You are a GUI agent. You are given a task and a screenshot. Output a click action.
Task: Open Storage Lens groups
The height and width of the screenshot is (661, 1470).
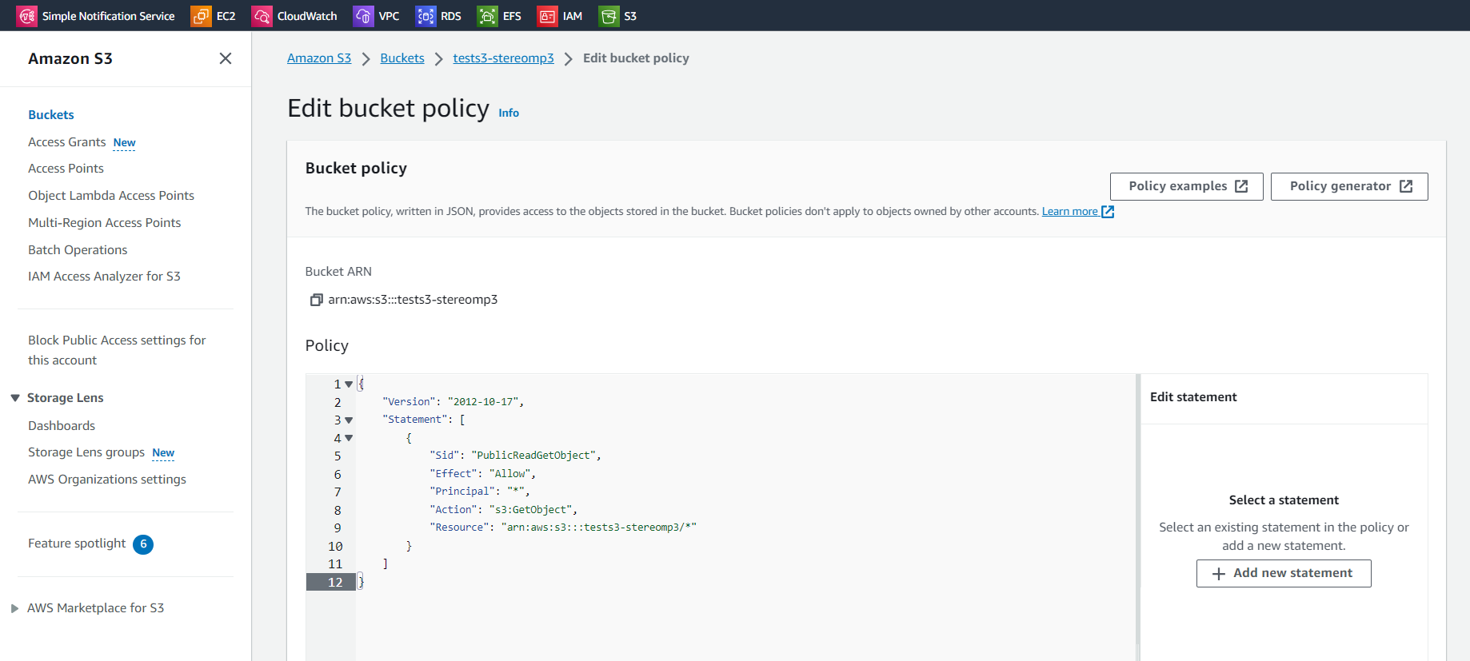(x=86, y=452)
